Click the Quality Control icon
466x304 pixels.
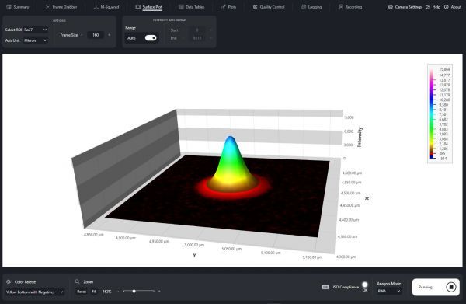(x=255, y=7)
